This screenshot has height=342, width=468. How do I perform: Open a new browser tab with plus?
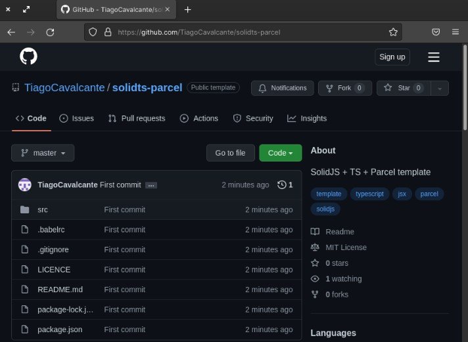click(x=187, y=10)
